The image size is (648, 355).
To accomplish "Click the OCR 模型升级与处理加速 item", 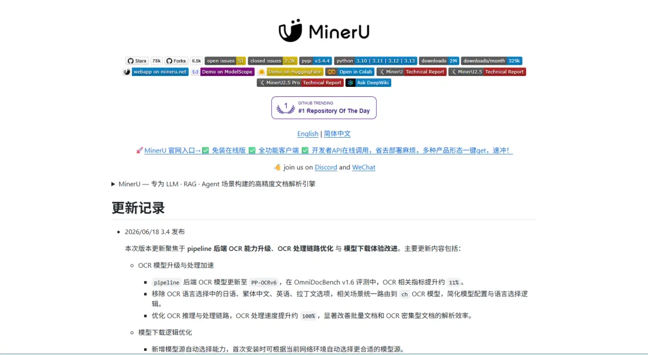I will coord(176,265).
